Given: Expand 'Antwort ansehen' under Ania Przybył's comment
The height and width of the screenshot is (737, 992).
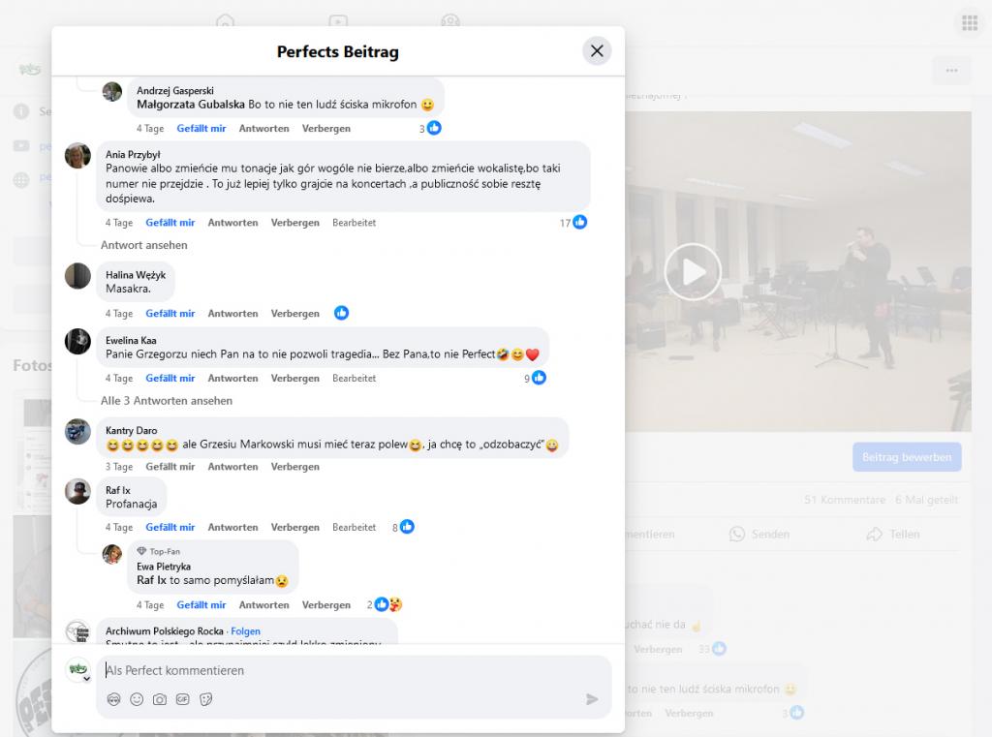Looking at the screenshot, I should tap(143, 245).
